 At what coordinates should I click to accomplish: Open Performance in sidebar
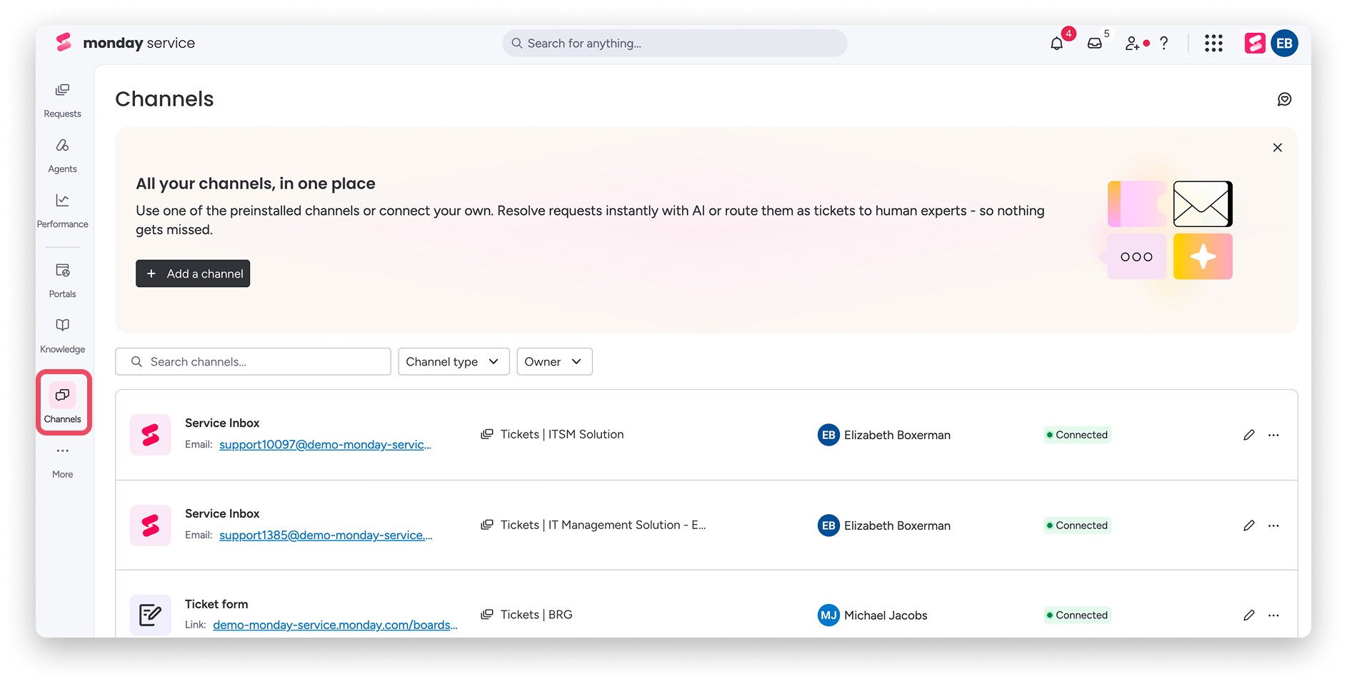point(63,211)
